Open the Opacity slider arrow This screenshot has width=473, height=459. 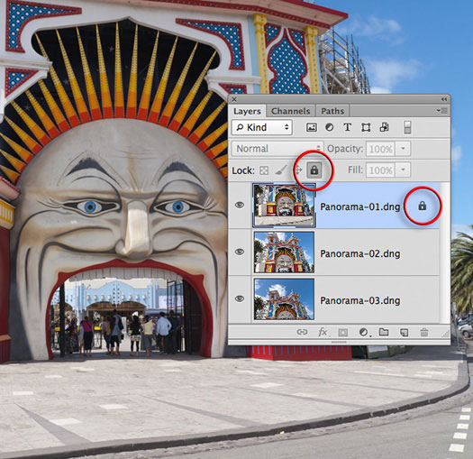(403, 149)
